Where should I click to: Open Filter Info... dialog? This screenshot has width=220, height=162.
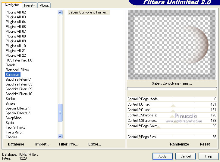[68, 144]
